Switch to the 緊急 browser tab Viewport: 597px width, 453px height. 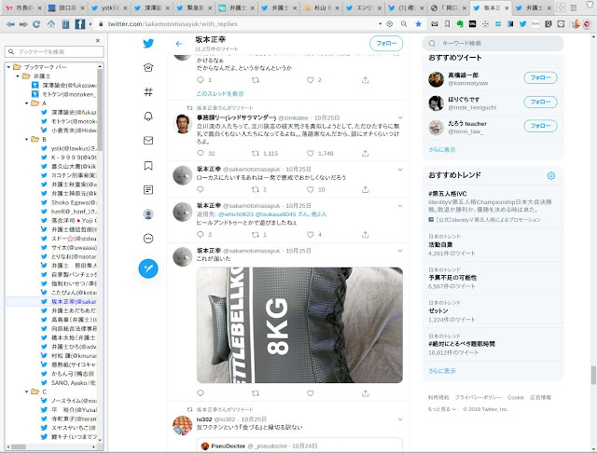click(194, 7)
